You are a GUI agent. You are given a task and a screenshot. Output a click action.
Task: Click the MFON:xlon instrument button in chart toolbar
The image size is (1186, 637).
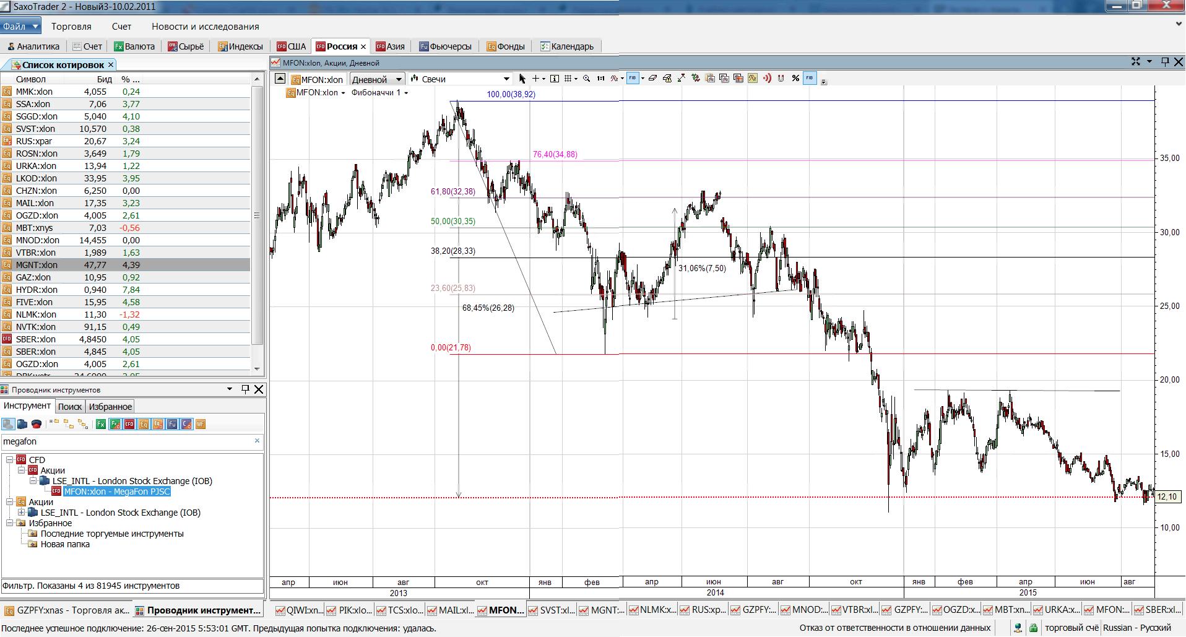point(318,79)
